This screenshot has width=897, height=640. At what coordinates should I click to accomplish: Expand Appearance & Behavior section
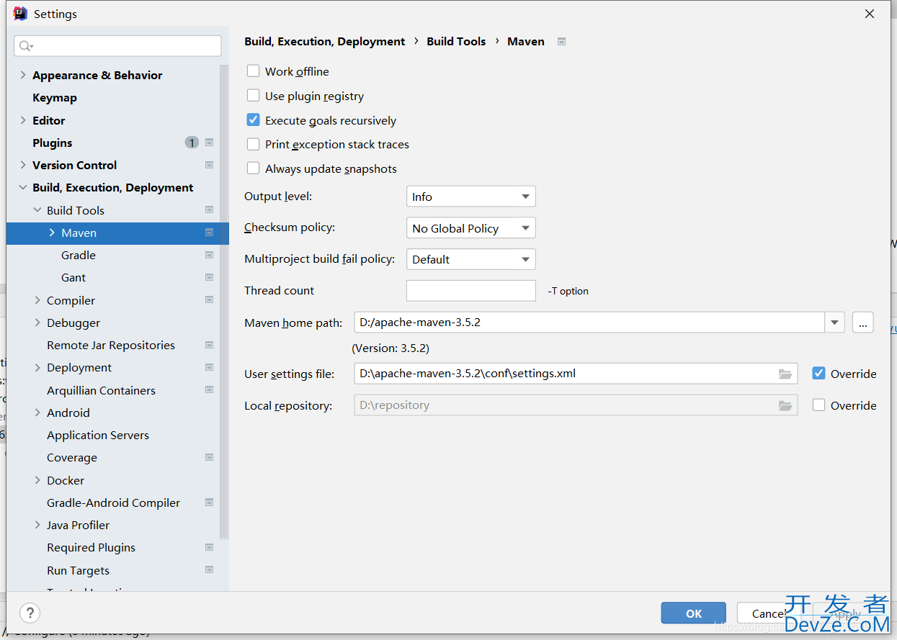tap(23, 75)
